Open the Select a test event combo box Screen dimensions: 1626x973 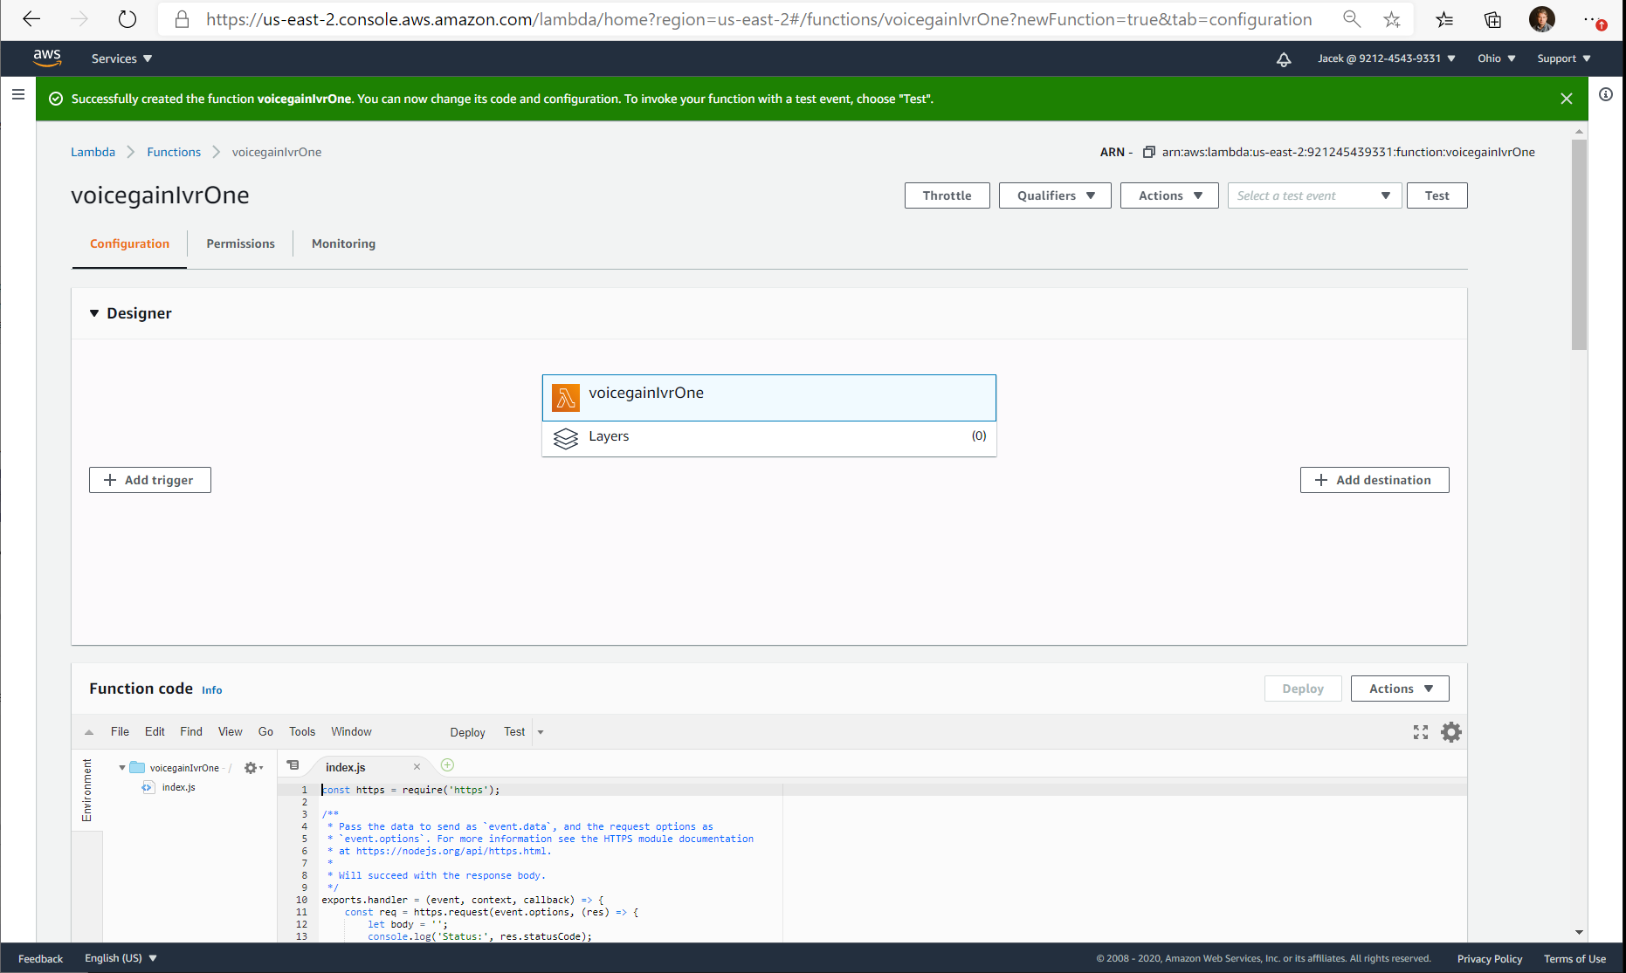click(x=1314, y=195)
